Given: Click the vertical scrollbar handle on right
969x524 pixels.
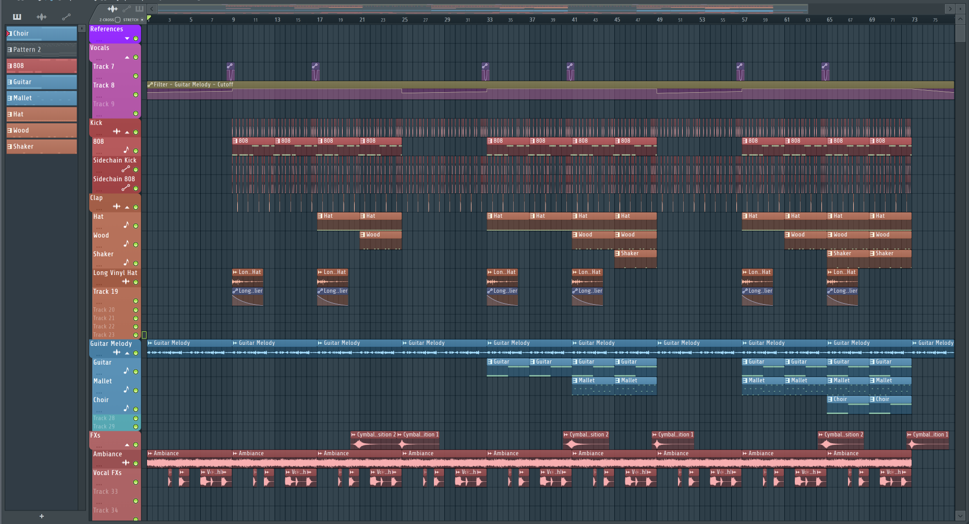Looking at the screenshot, I should point(960,33).
